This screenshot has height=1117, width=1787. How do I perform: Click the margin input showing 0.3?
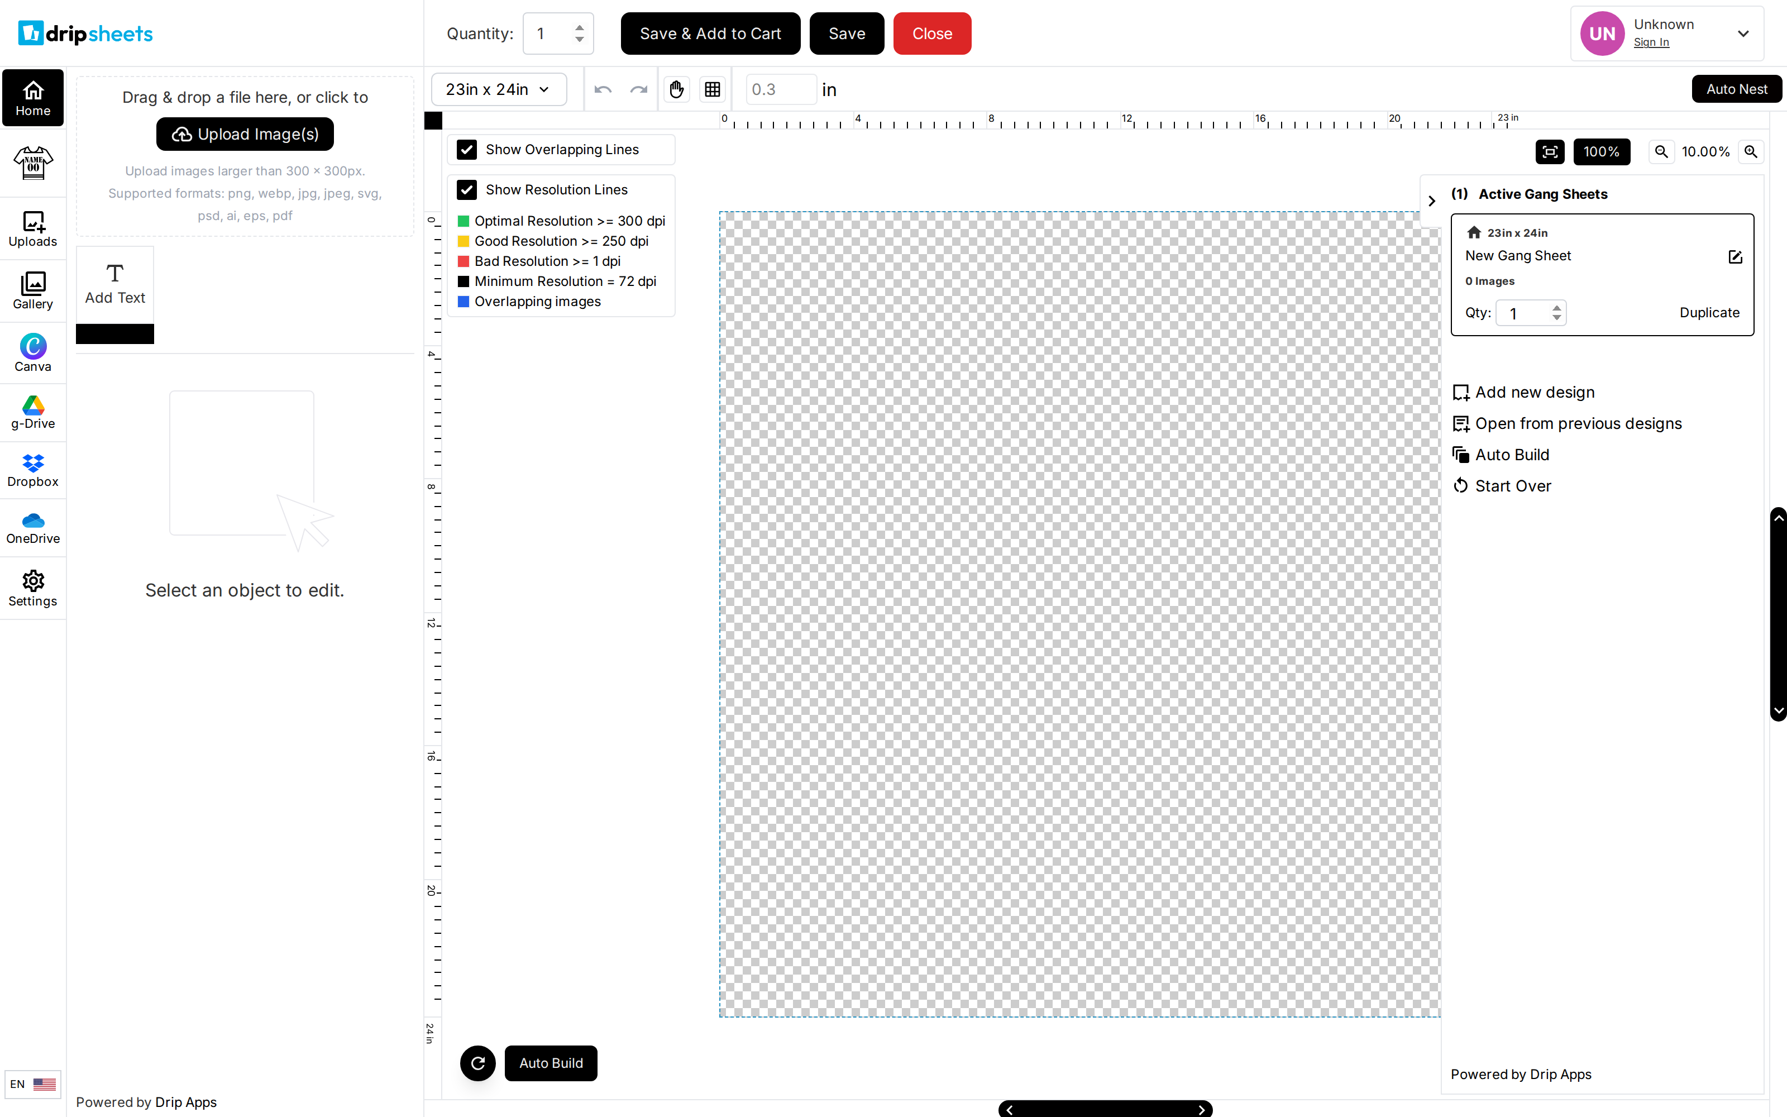pos(781,89)
